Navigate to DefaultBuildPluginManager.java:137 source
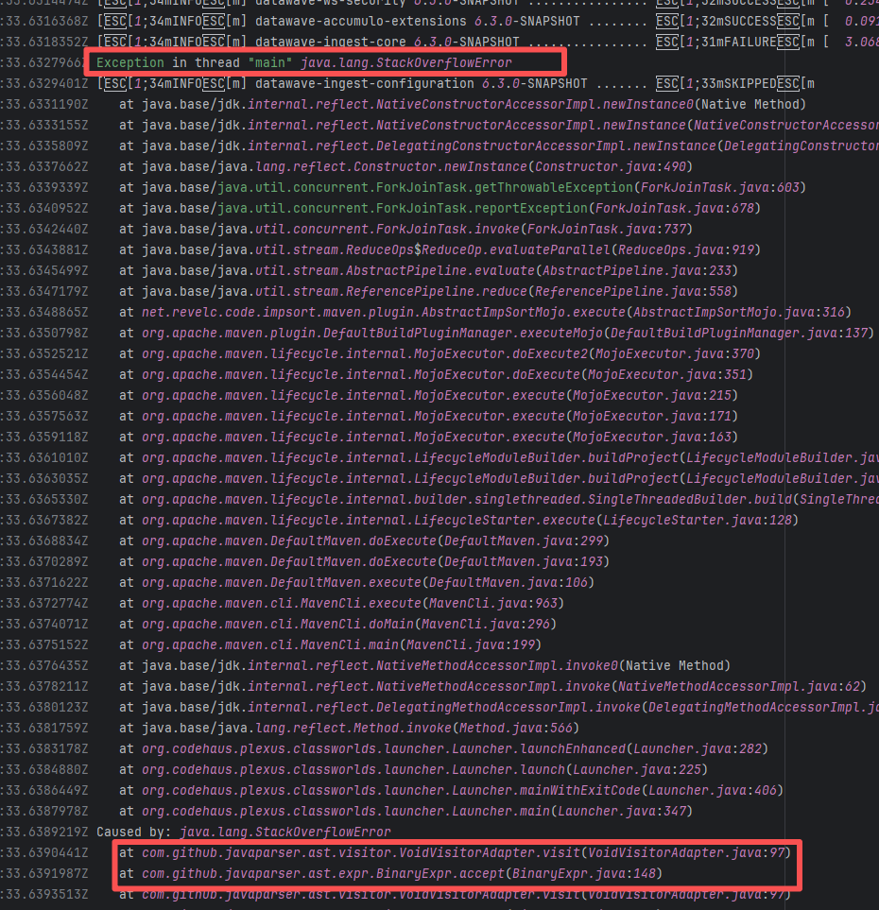Screen dimensions: 879x910 pos(739,333)
